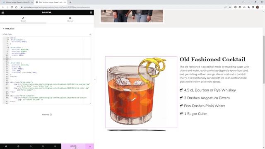Expand save options arrow next to UPDATE

click(90, 146)
